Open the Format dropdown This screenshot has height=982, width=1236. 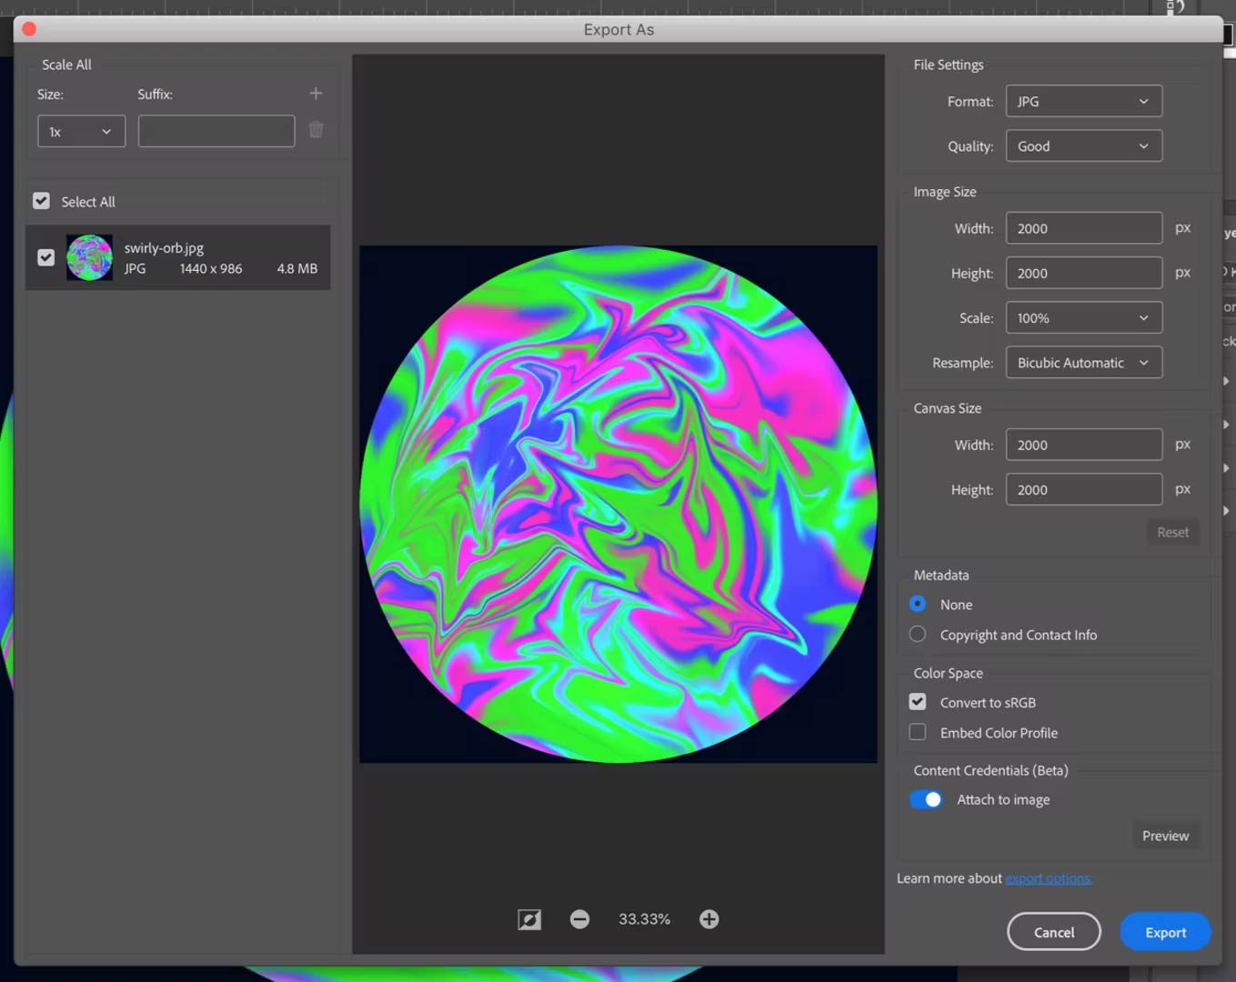pyautogui.click(x=1083, y=101)
